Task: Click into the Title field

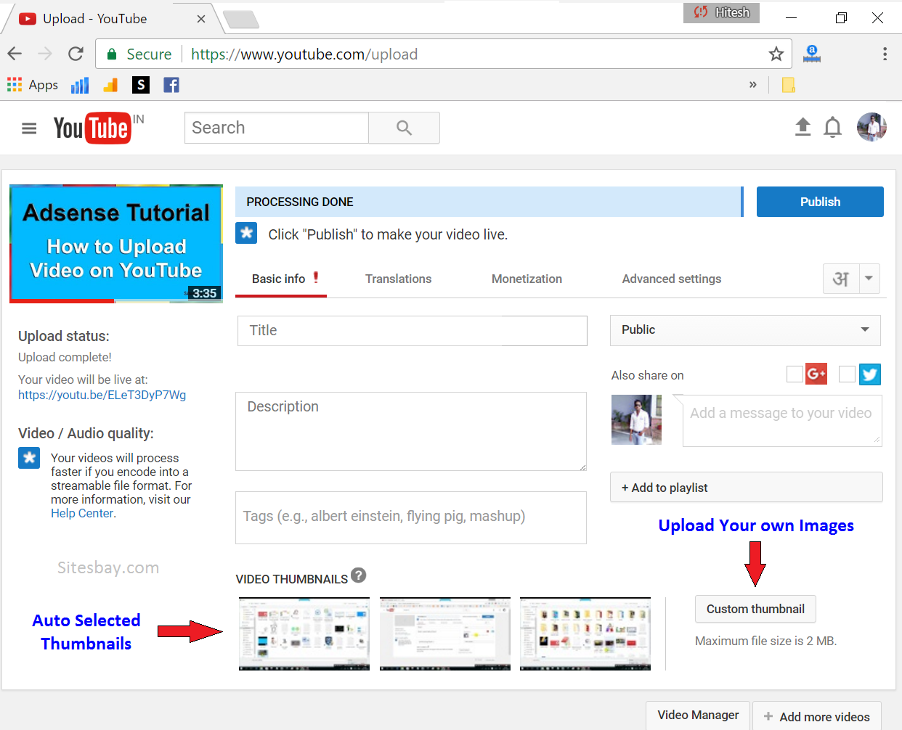Action: [x=412, y=331]
